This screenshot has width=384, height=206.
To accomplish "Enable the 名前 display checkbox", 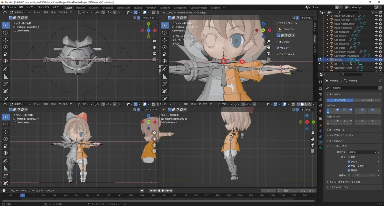I will click(349, 157).
